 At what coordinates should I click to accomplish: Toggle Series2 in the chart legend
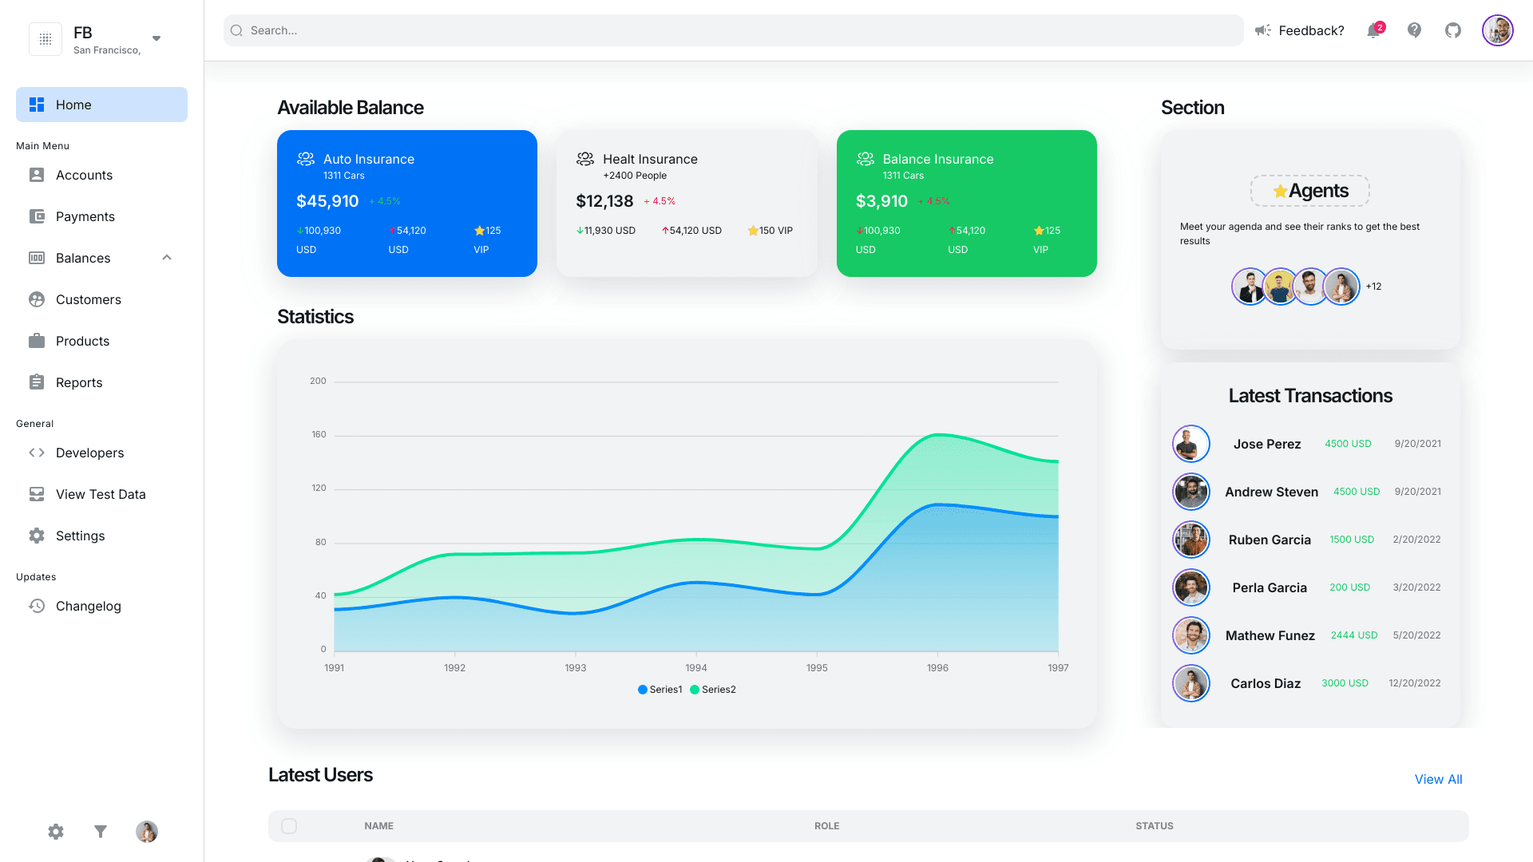coord(713,690)
